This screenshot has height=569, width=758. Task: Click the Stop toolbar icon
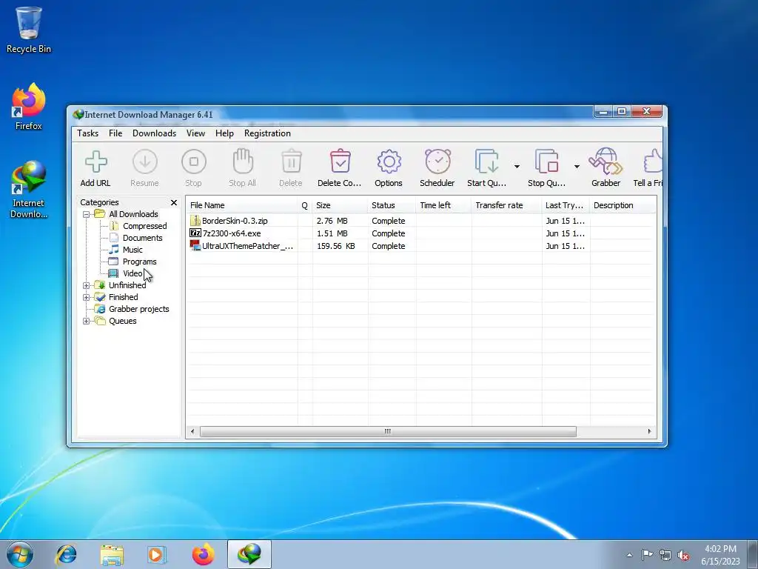(194, 162)
